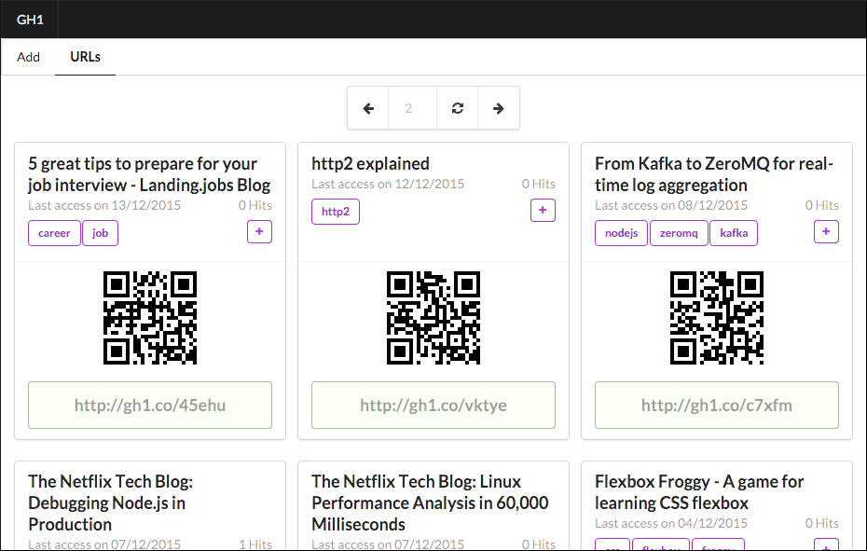Click '0 Hits' on Kafka ZeroMQ card
Image resolution: width=867 pixels, height=551 pixels.
click(821, 205)
